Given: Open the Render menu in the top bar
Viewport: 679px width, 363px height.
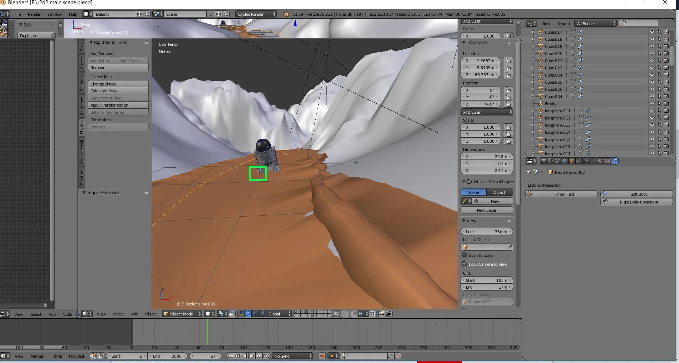Looking at the screenshot, I should [x=34, y=14].
